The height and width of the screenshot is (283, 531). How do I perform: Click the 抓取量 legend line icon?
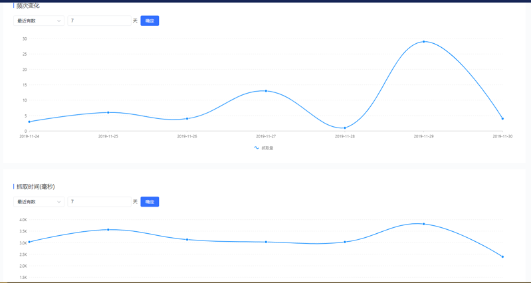pyautogui.click(x=257, y=148)
